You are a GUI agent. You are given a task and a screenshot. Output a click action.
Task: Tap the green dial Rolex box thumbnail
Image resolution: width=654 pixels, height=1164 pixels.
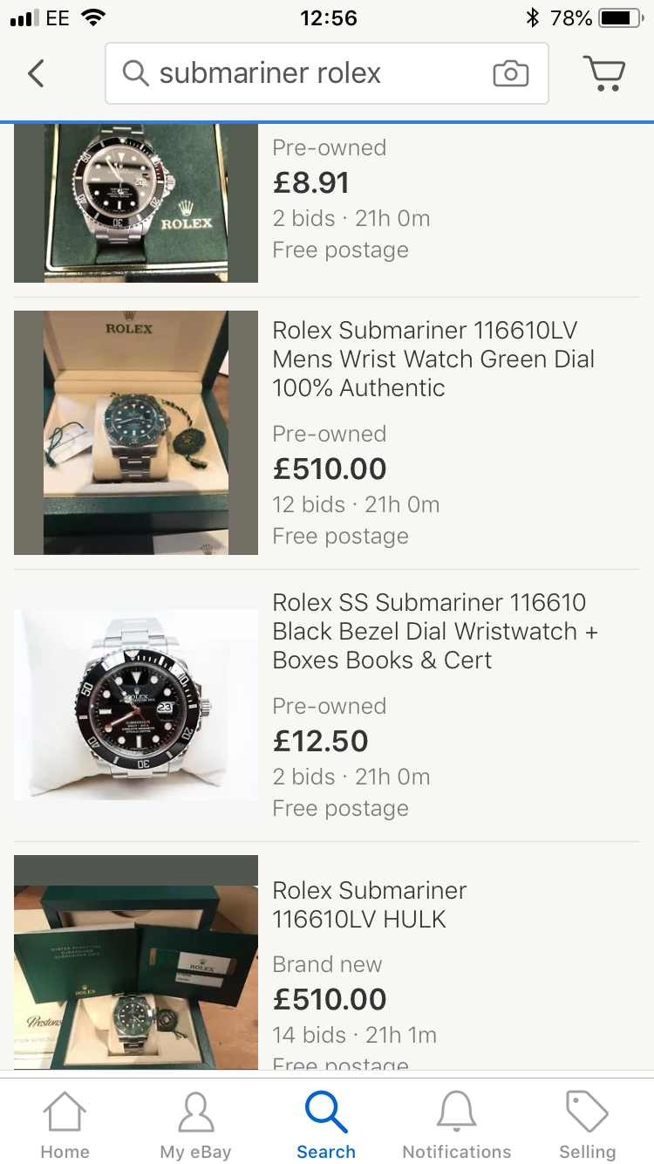point(136,433)
